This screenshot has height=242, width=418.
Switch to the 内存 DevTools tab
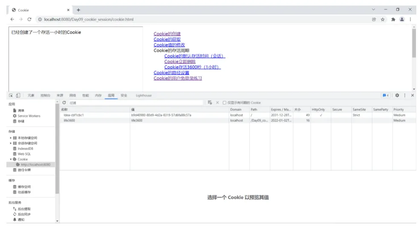tap(98, 95)
